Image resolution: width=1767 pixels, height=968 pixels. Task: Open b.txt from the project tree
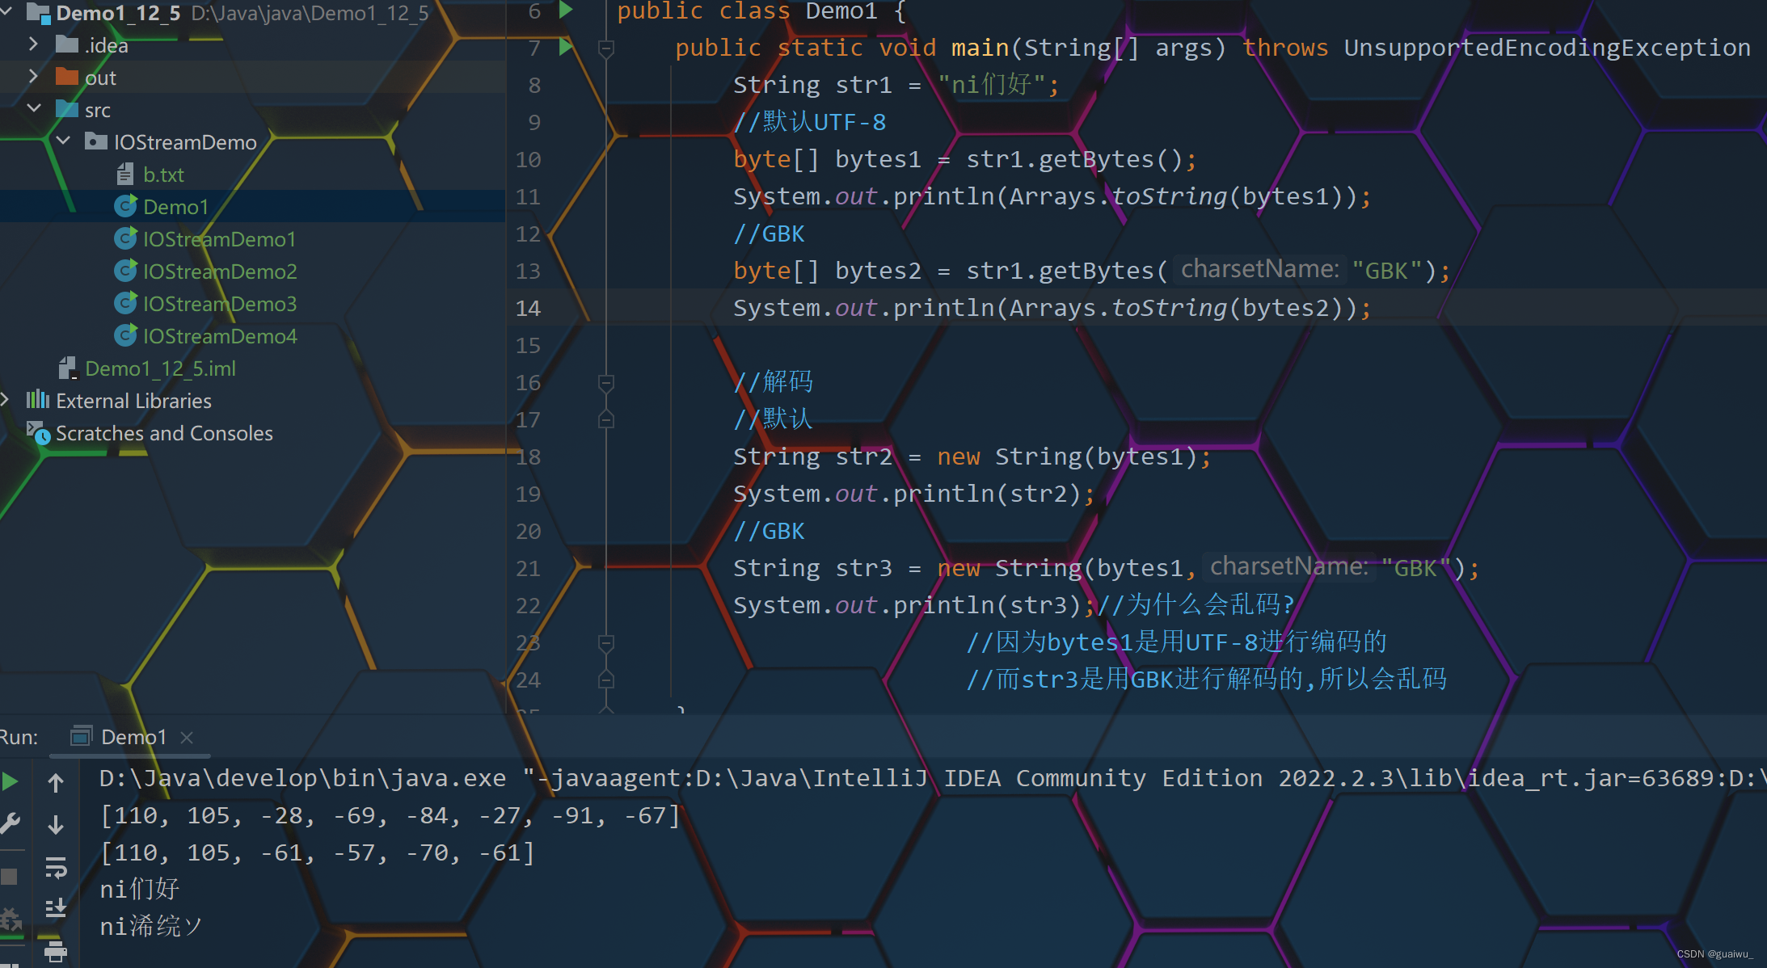[163, 174]
